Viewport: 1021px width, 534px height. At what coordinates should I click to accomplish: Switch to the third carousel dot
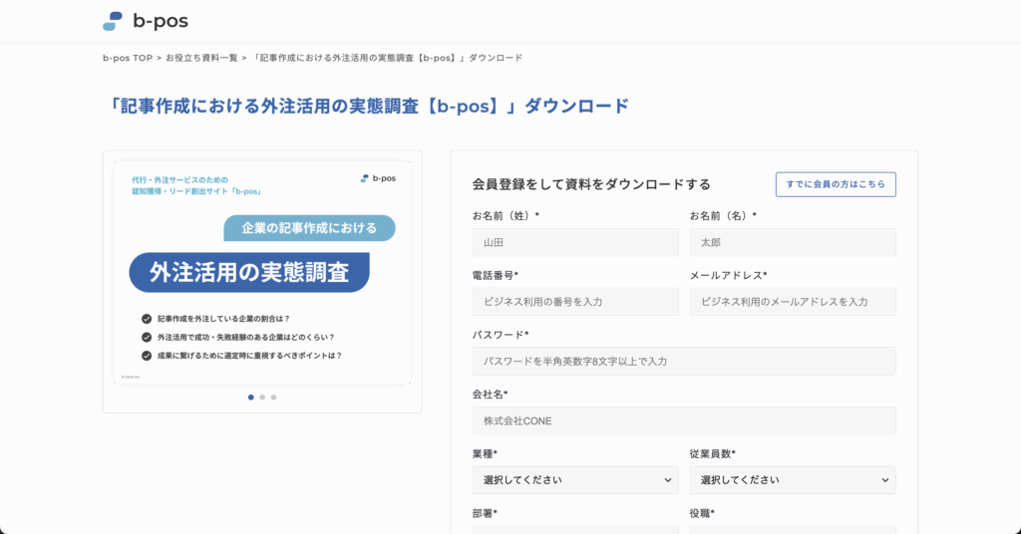[273, 398]
